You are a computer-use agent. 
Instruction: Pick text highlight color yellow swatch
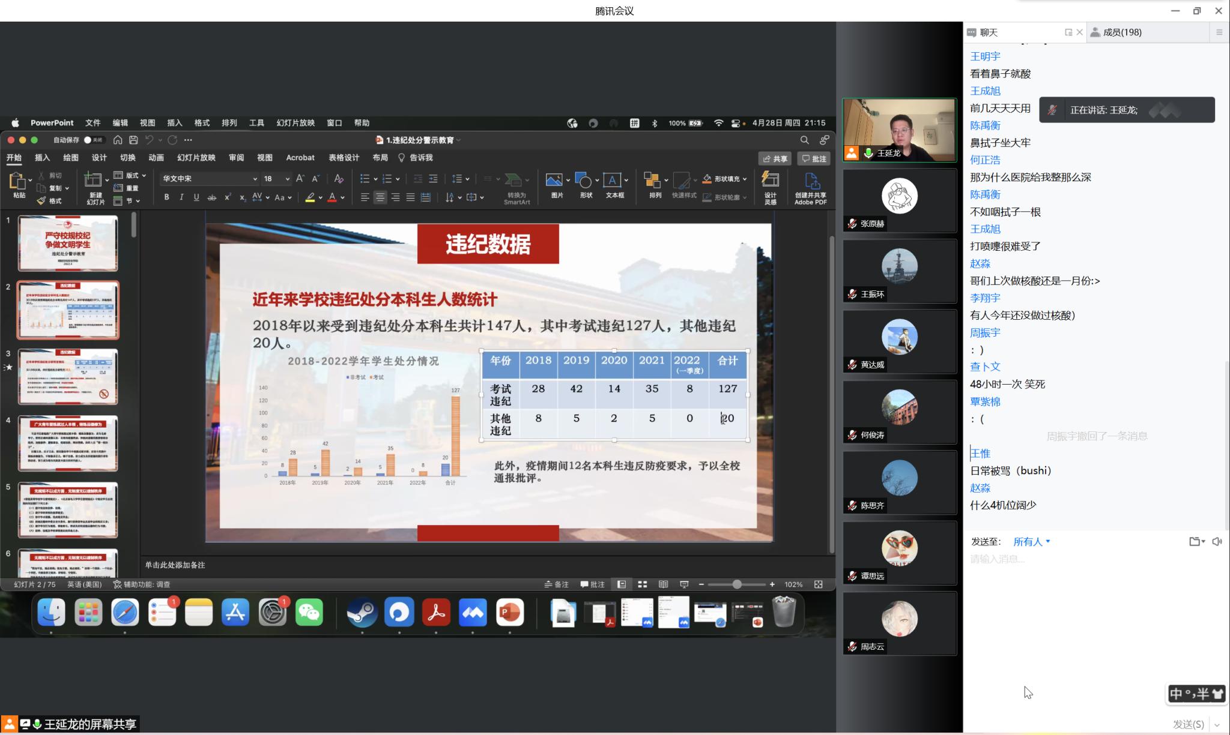[x=310, y=197]
